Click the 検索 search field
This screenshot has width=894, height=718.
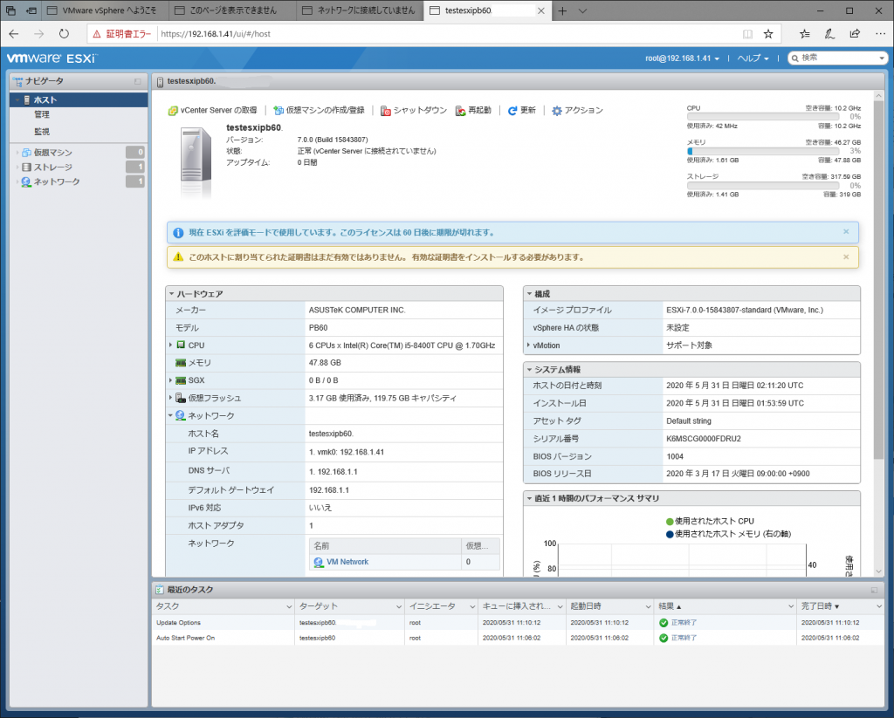[837, 58]
